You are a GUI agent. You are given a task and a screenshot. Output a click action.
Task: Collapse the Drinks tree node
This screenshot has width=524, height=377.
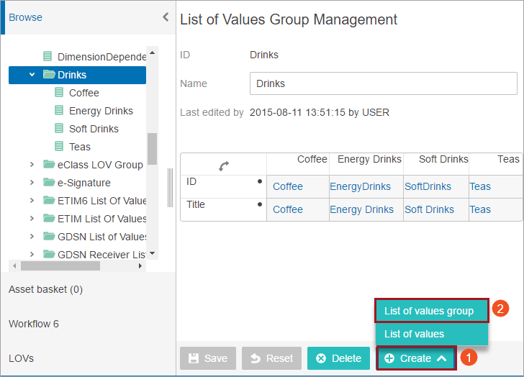click(32, 75)
